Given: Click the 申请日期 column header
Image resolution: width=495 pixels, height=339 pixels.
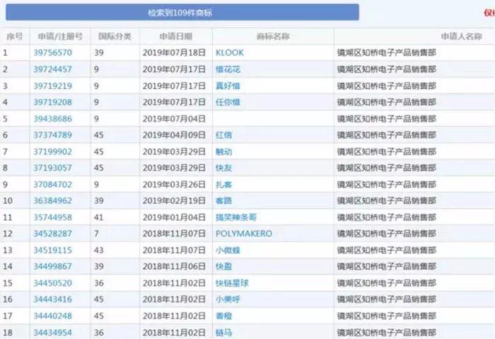Looking at the screenshot, I should pos(167,36).
